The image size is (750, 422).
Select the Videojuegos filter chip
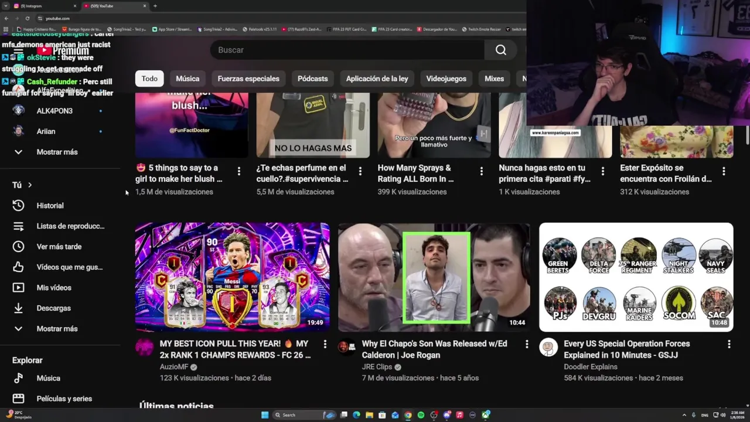click(446, 79)
